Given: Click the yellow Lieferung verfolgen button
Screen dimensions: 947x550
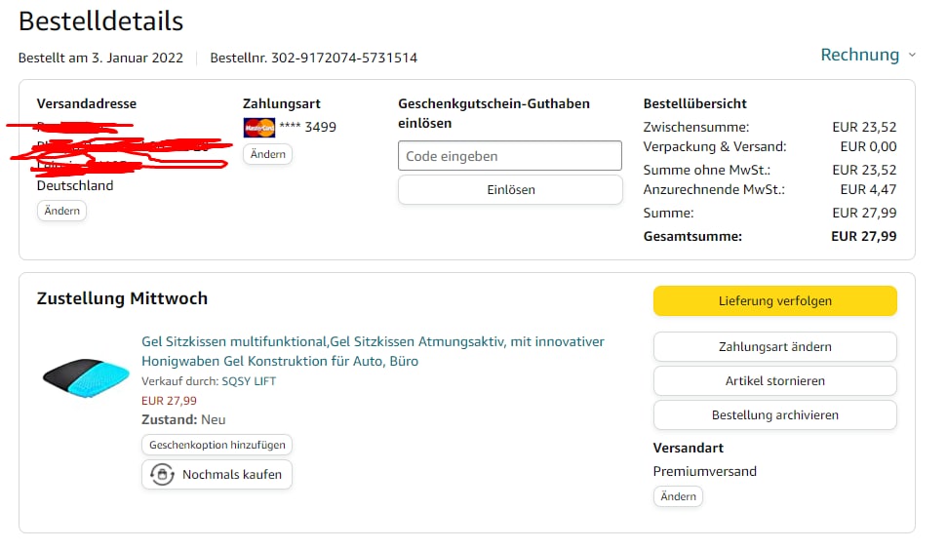Looking at the screenshot, I should click(774, 301).
